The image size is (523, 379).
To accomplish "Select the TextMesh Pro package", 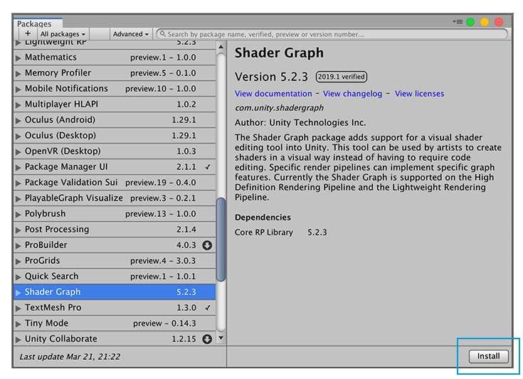I will pyautogui.click(x=115, y=308).
